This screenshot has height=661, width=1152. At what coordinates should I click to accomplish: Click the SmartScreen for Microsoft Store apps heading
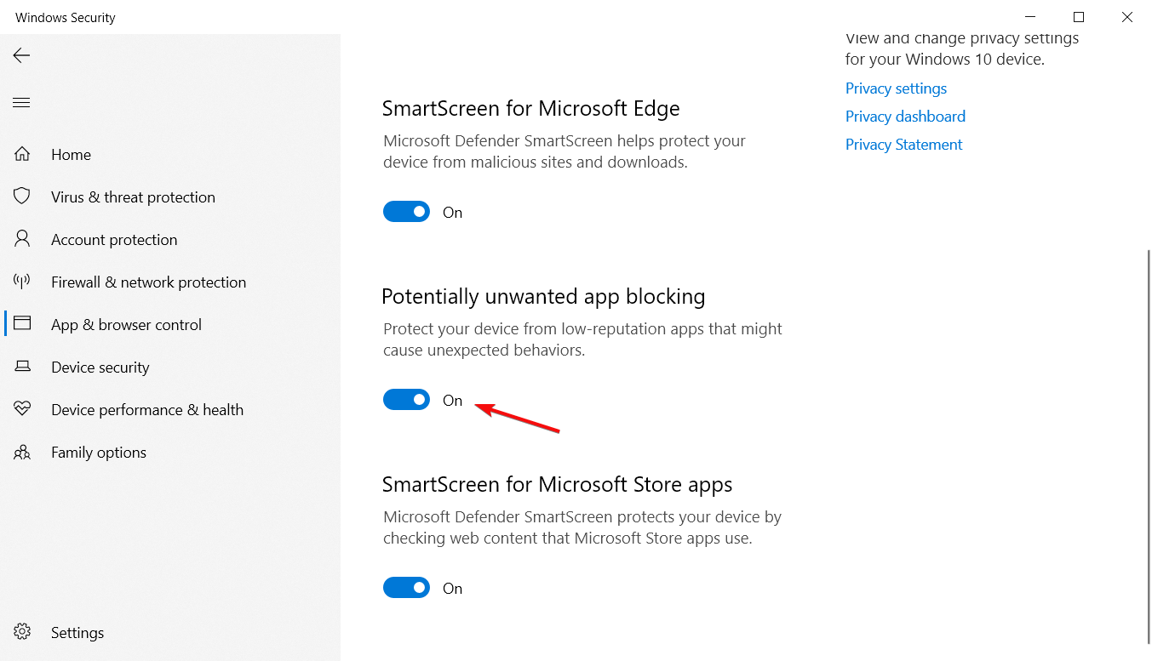click(x=557, y=485)
